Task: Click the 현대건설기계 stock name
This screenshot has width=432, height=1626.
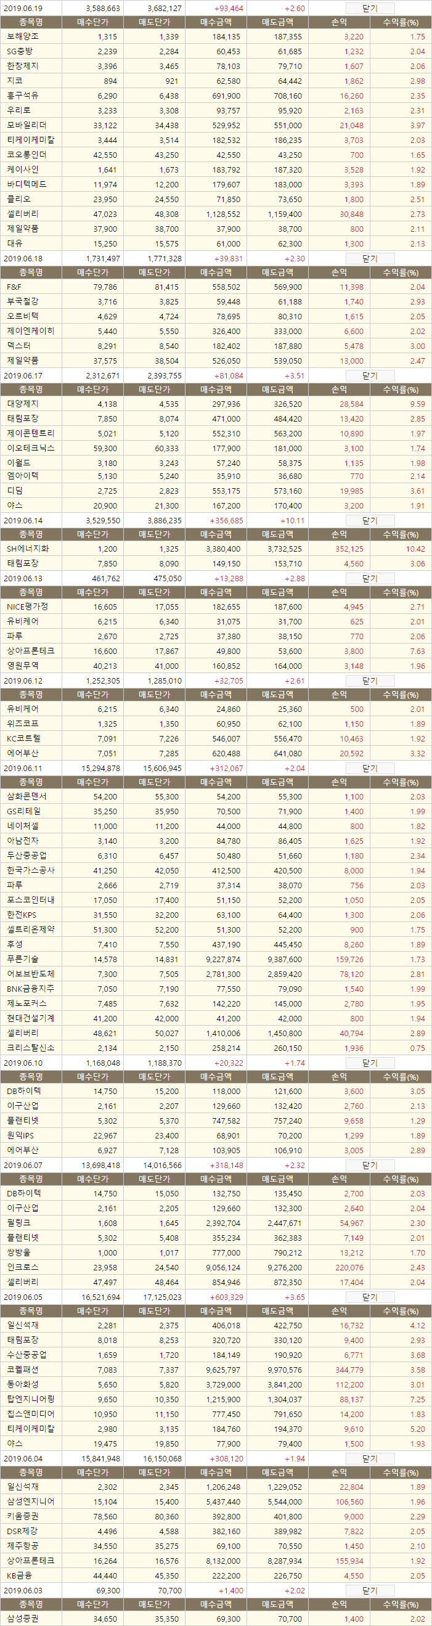Action: click(30, 1018)
